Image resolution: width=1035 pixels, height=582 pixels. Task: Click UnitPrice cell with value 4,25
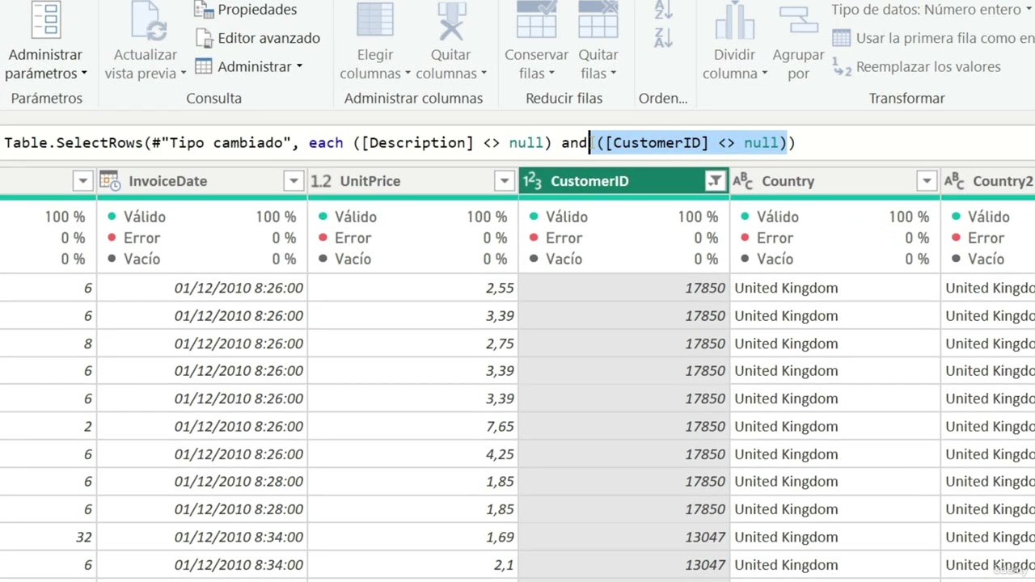pos(412,454)
